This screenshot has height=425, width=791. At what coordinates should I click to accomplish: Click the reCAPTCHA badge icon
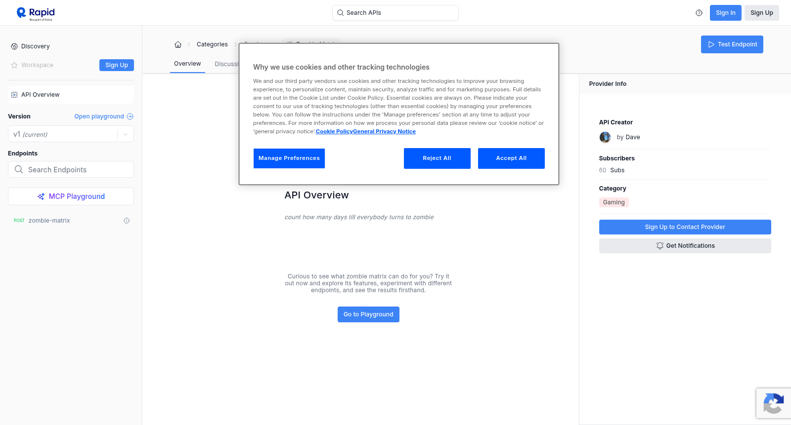pos(774,403)
